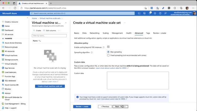The image size is (197, 111).
Task: Open Azure portal settings gear
Action: tap(155, 13)
